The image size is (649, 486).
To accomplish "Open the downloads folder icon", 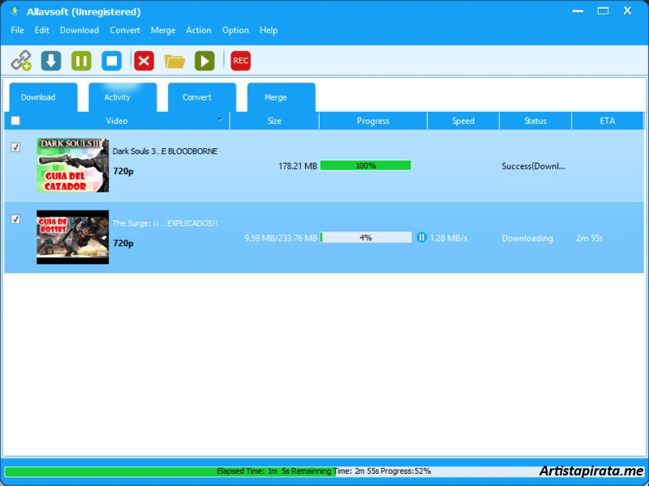I will 175,60.
